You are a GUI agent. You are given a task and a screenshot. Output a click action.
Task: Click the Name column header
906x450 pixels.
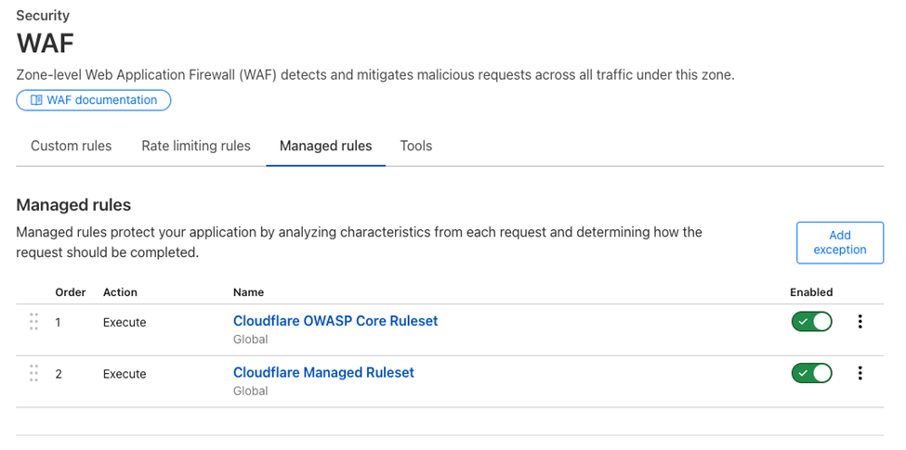coord(248,292)
